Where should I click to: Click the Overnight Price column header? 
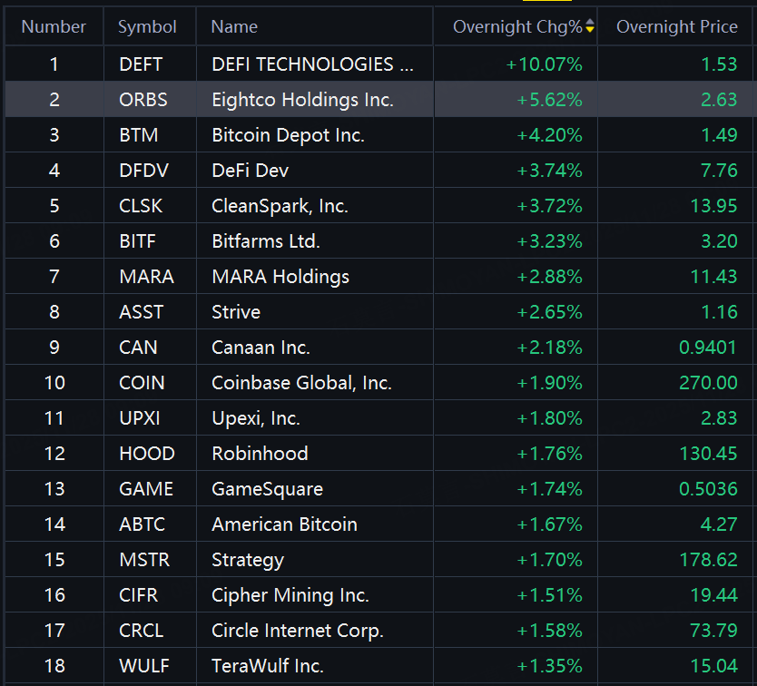click(x=676, y=27)
